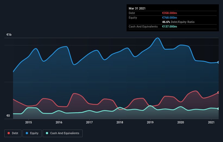This screenshot has width=223, height=142.
Task: Click the €358.000m debt value
Action: pos(169,13)
